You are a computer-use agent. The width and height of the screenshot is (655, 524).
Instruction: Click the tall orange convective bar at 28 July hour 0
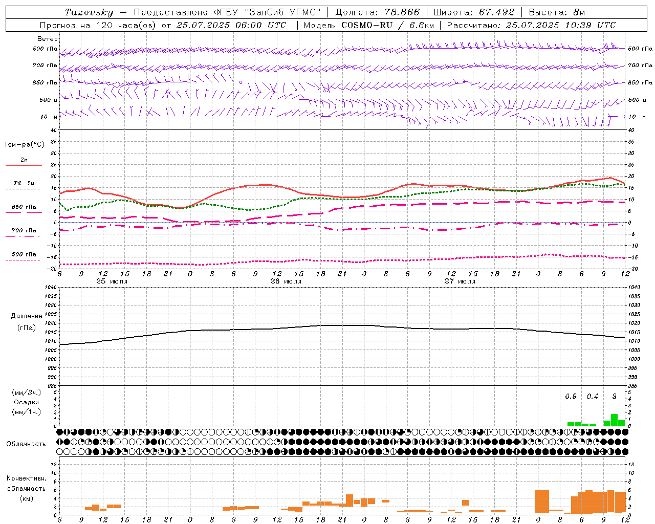542,501
